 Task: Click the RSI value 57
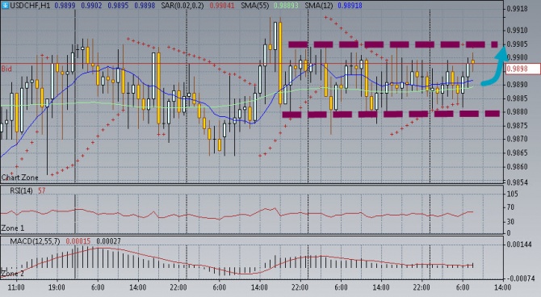pos(41,190)
